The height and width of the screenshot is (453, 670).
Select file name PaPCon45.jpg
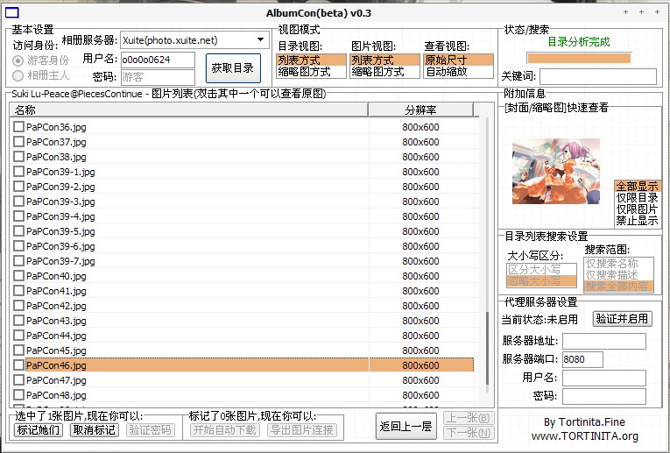click(x=56, y=350)
